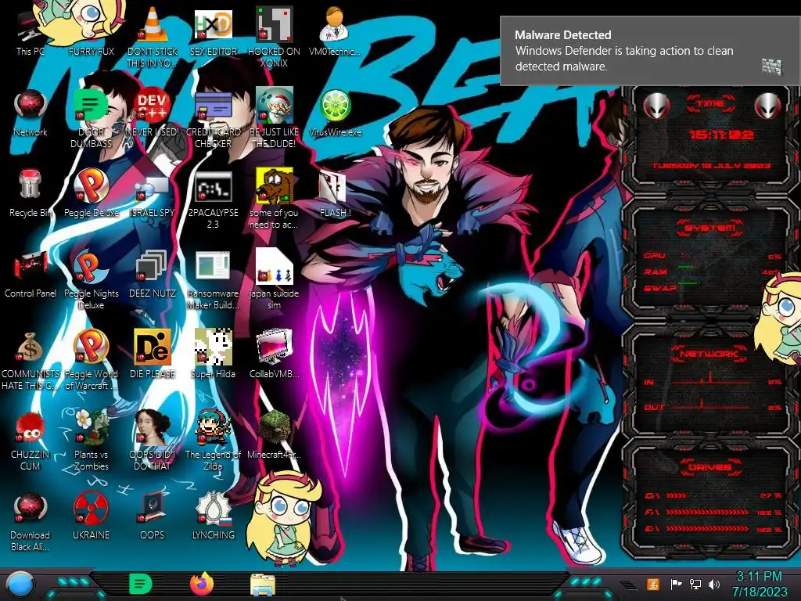
Task: Open the OOPS laptop shortcut
Action: pos(153,516)
